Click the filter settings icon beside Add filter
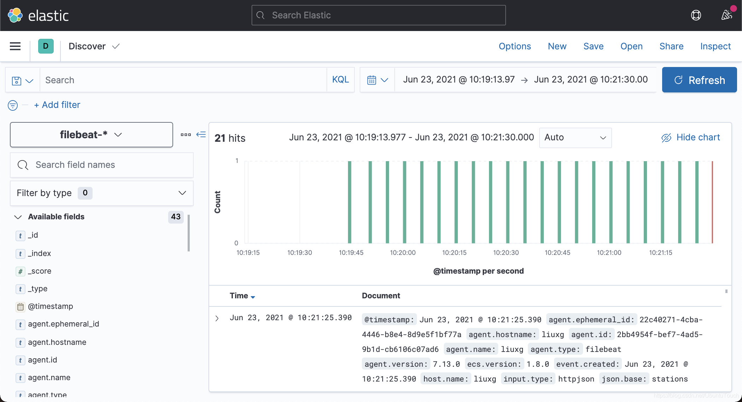The width and height of the screenshot is (742, 402). pos(12,105)
